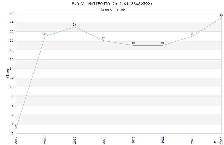Select the 2018 year label

pyautogui.click(x=45, y=140)
